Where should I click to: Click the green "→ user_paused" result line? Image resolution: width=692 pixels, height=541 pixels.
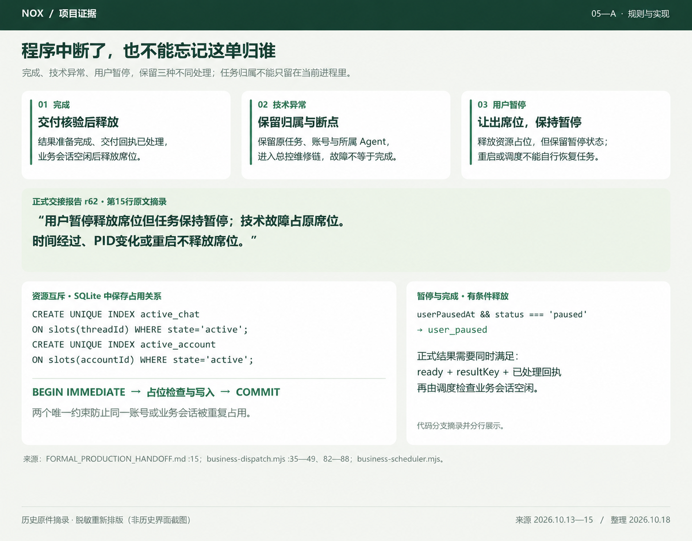click(x=452, y=330)
